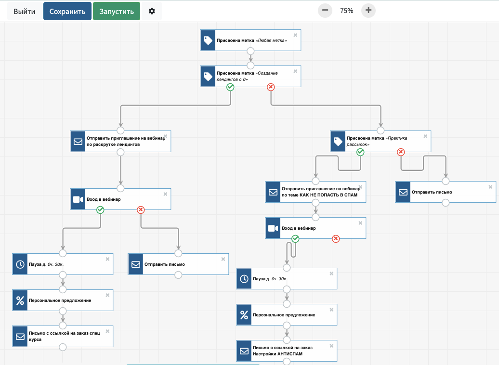
Task: Click the tag icon on «Любая метка» node
Action: tap(208, 40)
